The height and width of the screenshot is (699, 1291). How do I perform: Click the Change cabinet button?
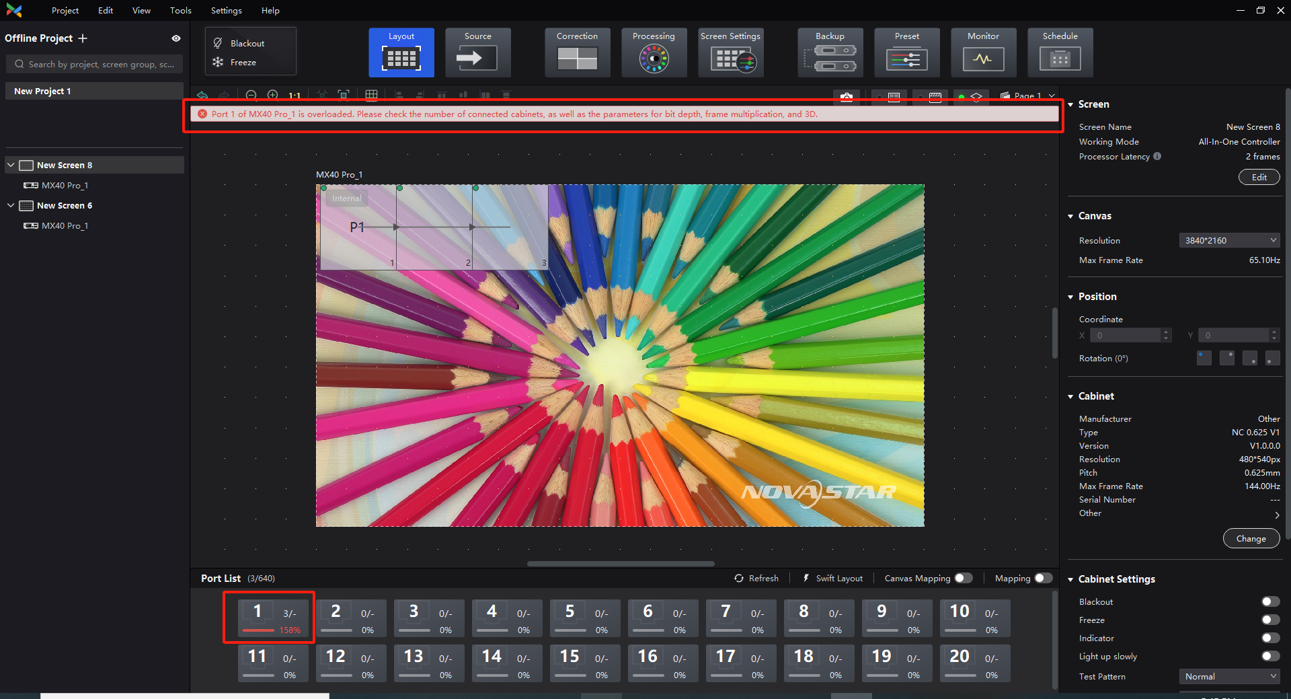[1251, 538]
